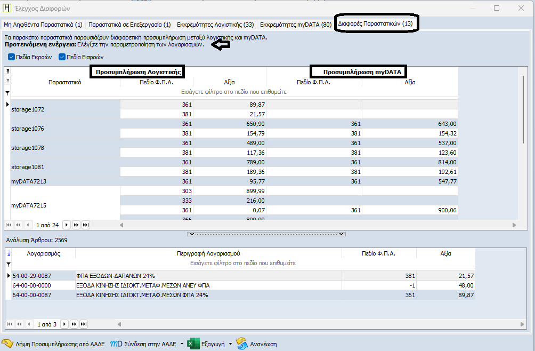Go to next record in upper grid pager
Image resolution: width=535 pixels, height=351 pixels.
(65, 225)
